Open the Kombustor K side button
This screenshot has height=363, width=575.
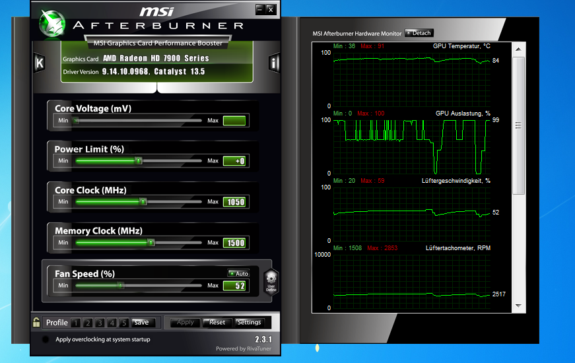click(x=39, y=63)
